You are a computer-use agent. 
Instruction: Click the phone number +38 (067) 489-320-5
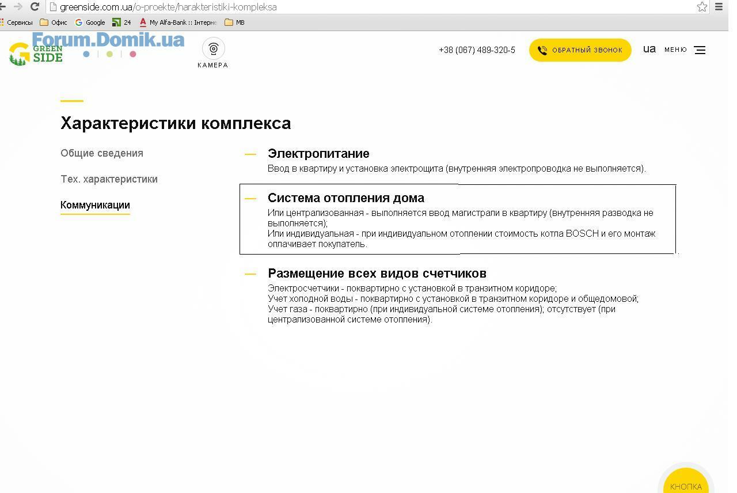[x=477, y=50]
